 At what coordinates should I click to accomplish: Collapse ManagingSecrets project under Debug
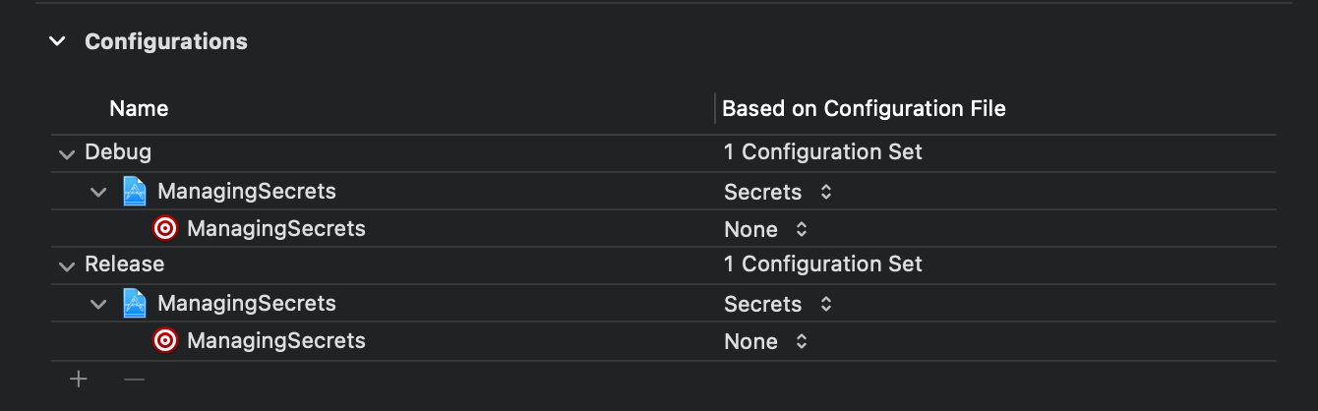point(98,192)
